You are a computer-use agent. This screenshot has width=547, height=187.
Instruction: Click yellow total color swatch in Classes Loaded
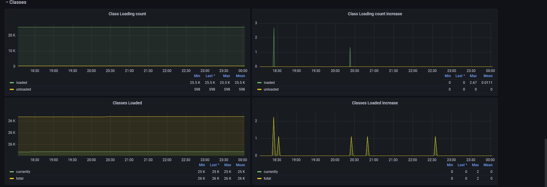click(x=12, y=178)
